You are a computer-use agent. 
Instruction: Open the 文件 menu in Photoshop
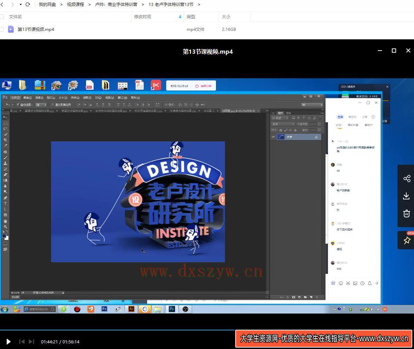point(15,98)
